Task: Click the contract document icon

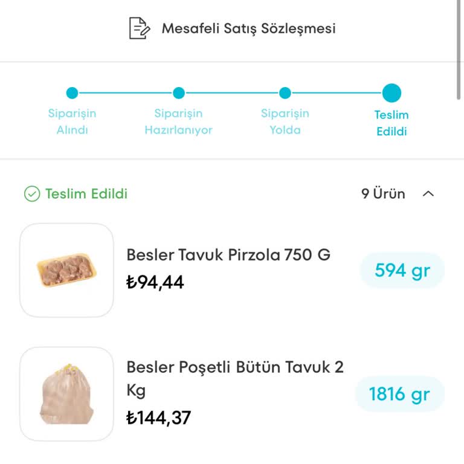Action: [x=139, y=28]
